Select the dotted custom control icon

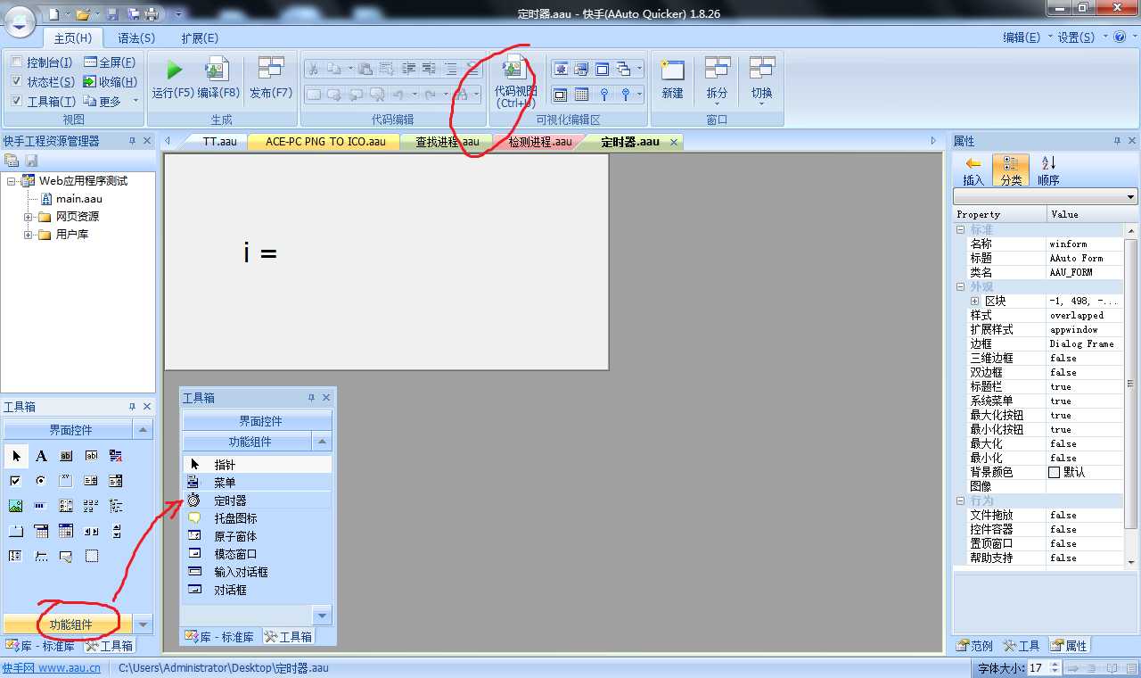(x=91, y=556)
